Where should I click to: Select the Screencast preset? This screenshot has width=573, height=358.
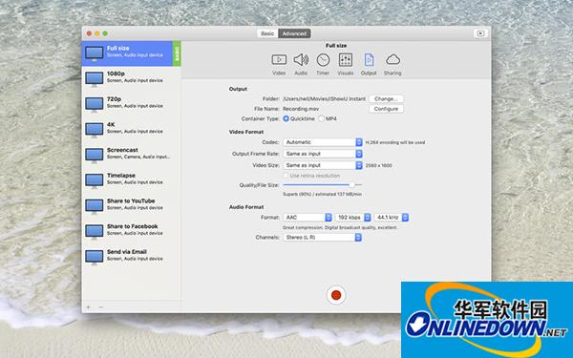point(131,155)
